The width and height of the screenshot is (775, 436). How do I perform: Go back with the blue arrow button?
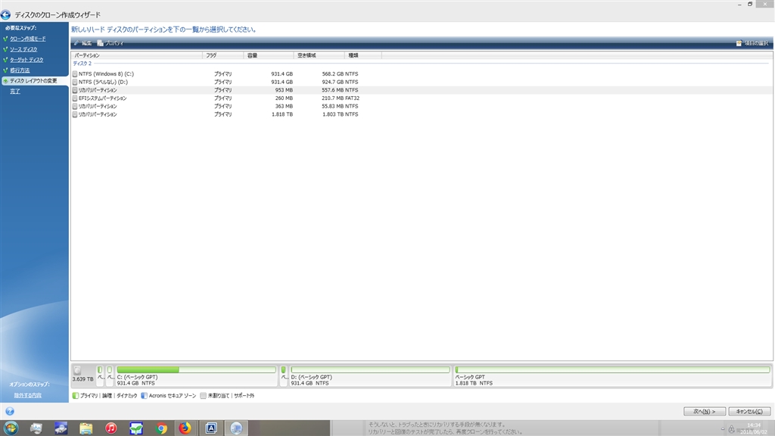tap(5, 15)
